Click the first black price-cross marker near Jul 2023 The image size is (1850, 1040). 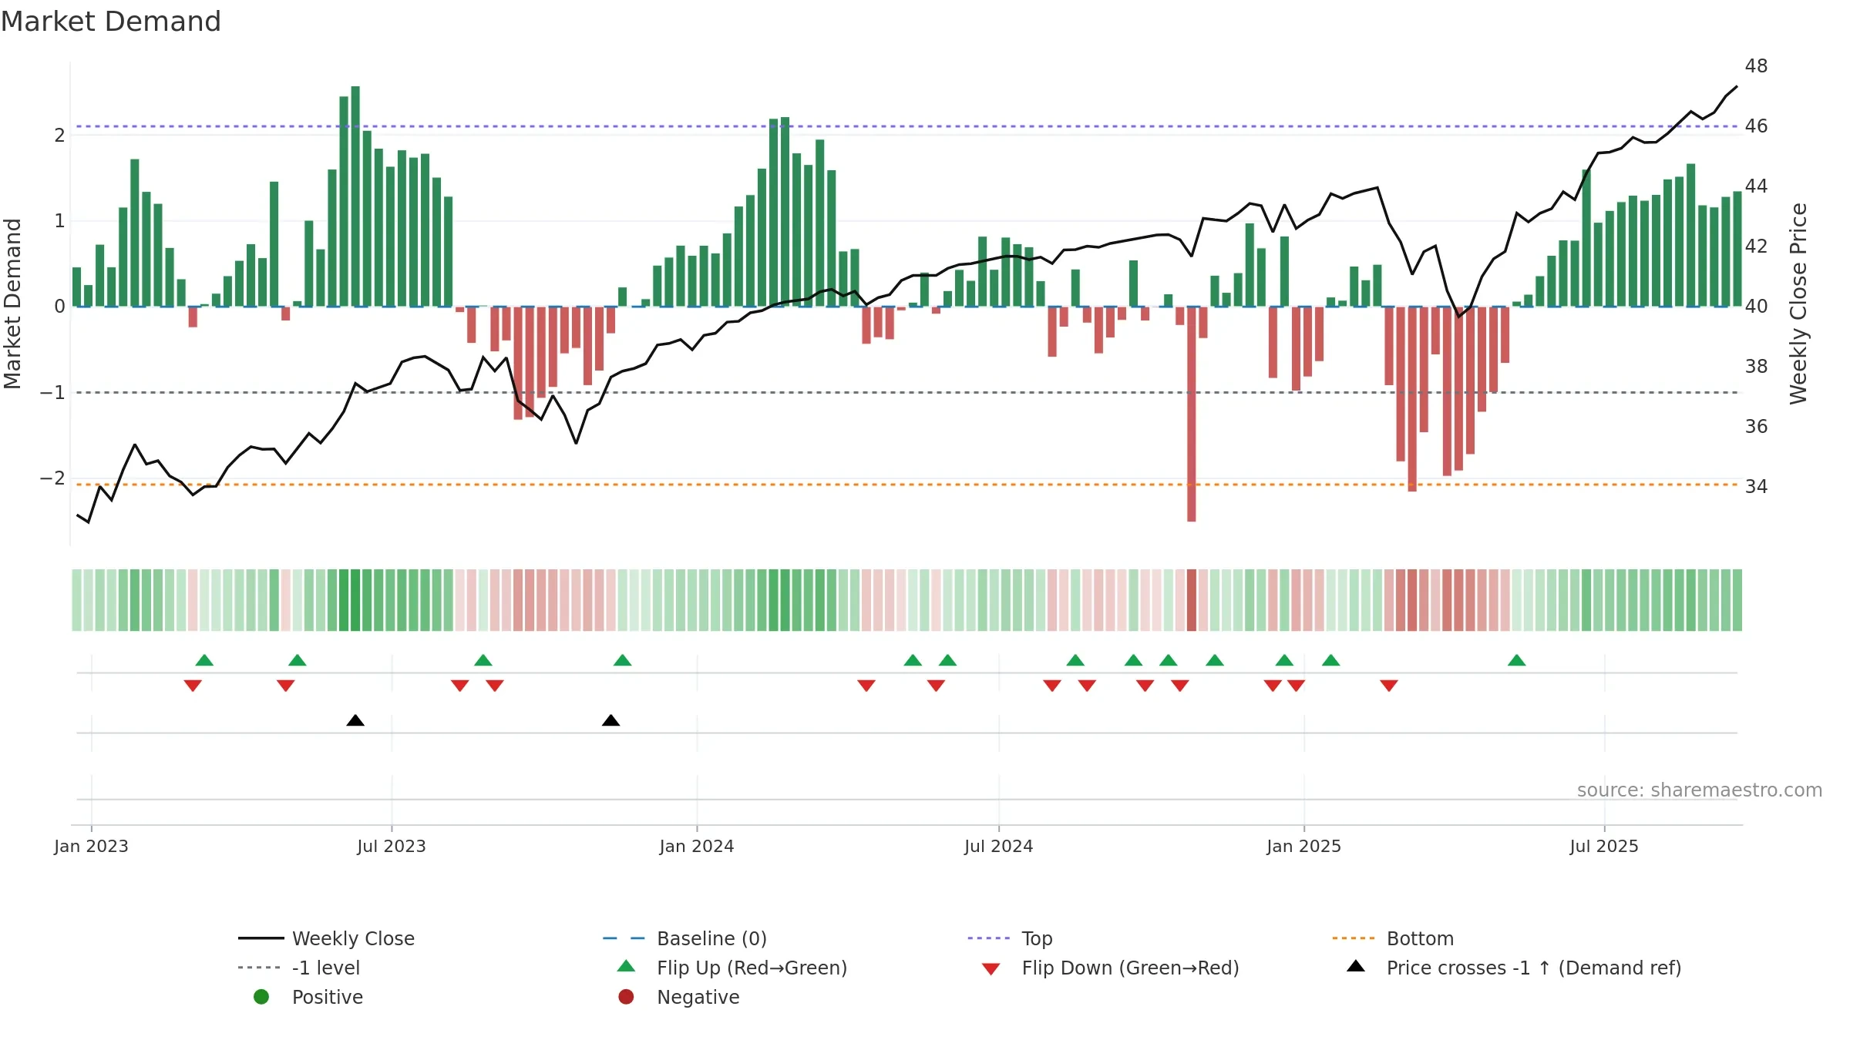(x=355, y=720)
